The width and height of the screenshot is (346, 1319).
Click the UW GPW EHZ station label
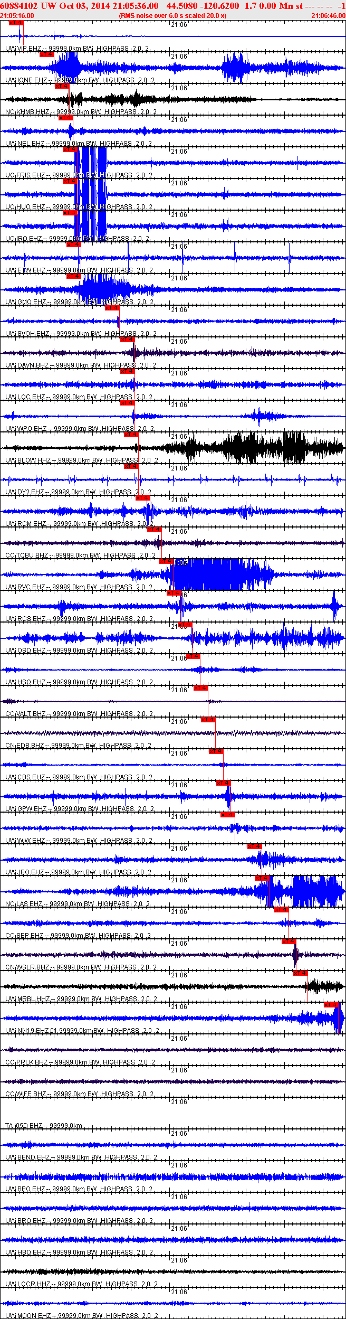pyautogui.click(x=80, y=809)
